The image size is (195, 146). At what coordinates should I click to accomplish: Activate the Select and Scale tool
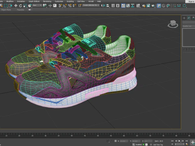coord(25,6)
